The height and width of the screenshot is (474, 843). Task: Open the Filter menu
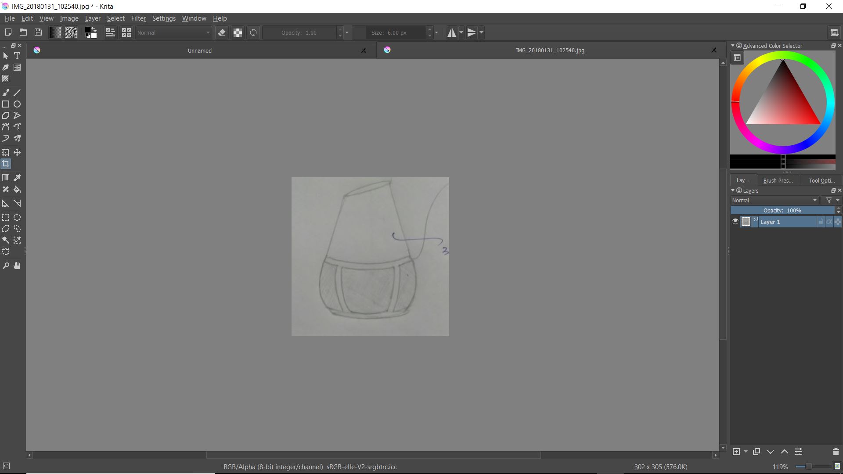[x=138, y=18]
